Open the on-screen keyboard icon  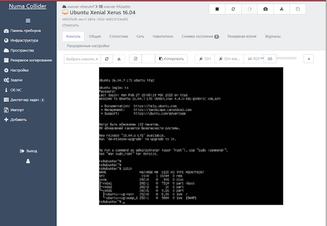coord(270,59)
